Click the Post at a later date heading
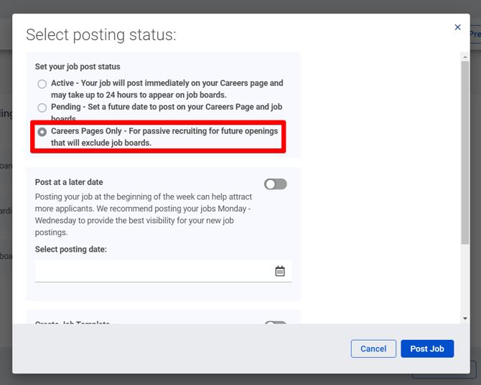The image size is (481, 385). [69, 182]
